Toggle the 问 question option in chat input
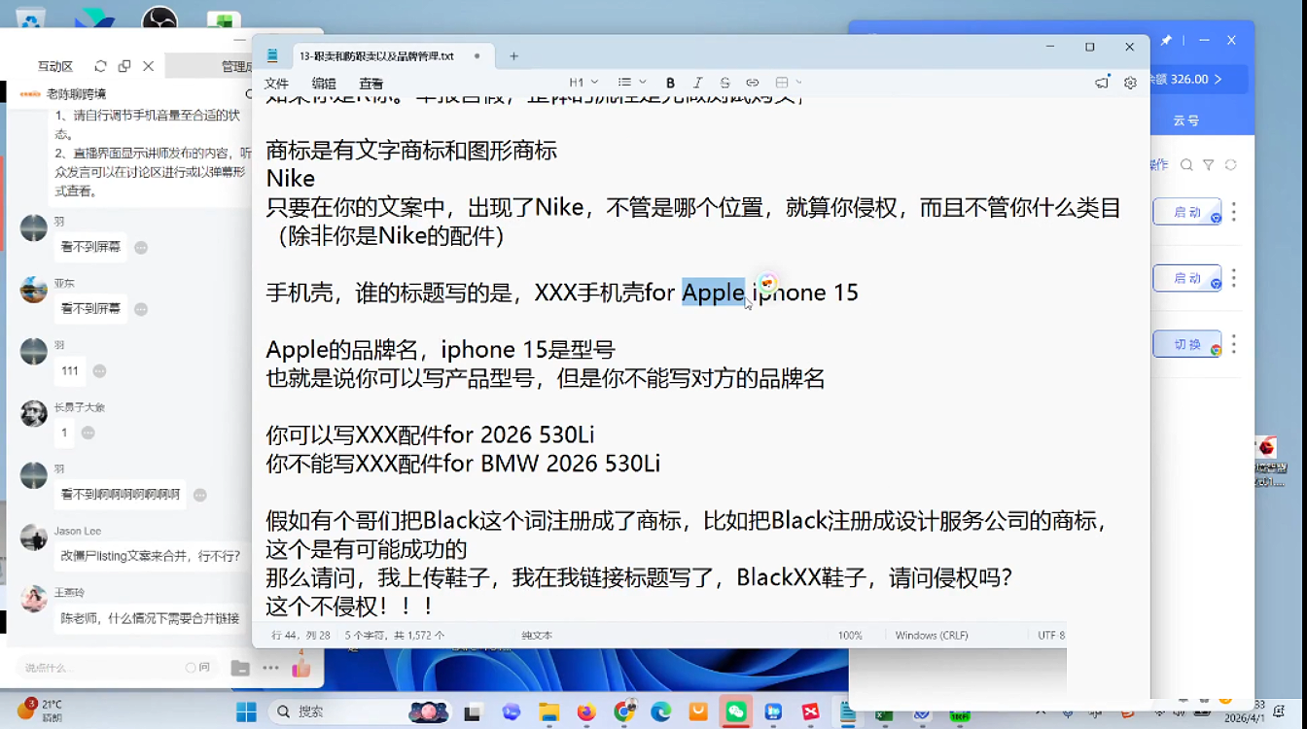Viewport: 1307px width, 729px height. tap(197, 668)
